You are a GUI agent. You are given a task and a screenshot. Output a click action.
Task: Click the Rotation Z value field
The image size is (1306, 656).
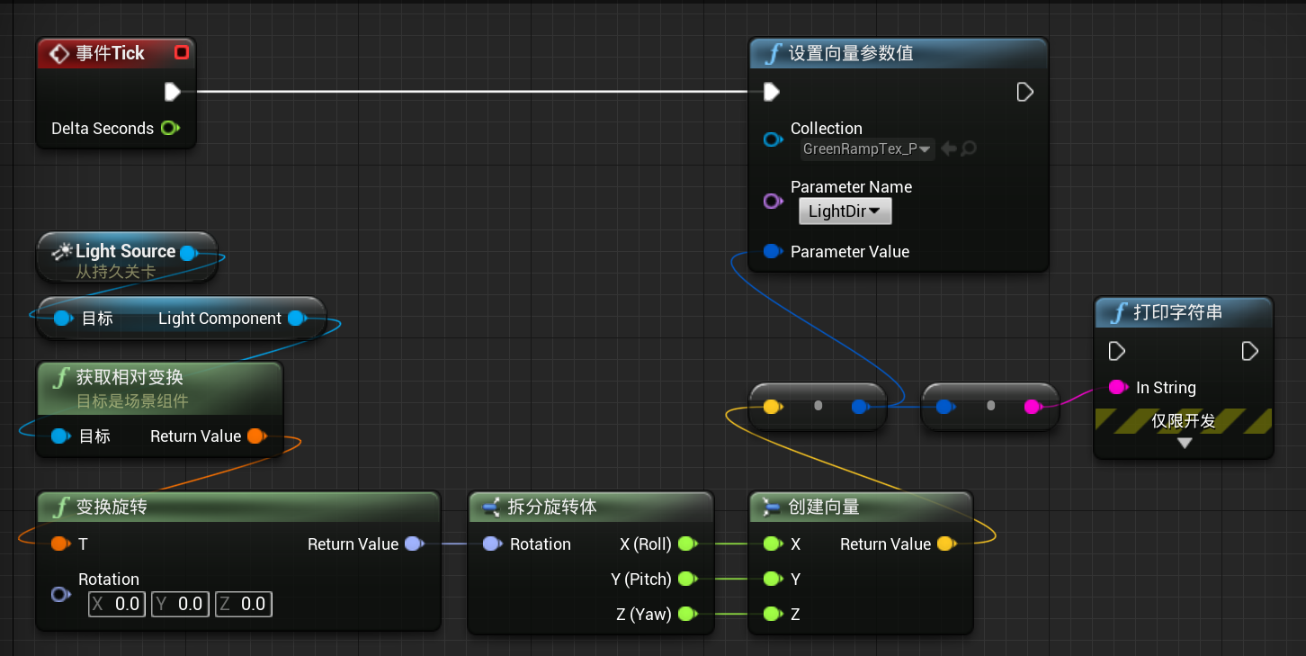(243, 604)
